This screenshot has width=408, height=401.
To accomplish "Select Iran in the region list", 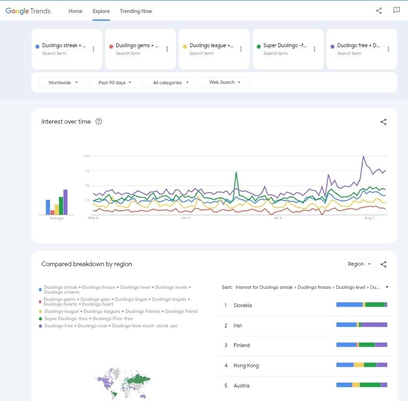I will tap(306, 325).
